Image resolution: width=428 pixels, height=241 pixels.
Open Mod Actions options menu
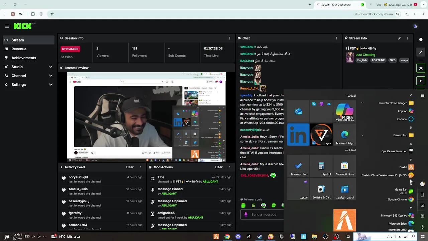click(x=229, y=167)
